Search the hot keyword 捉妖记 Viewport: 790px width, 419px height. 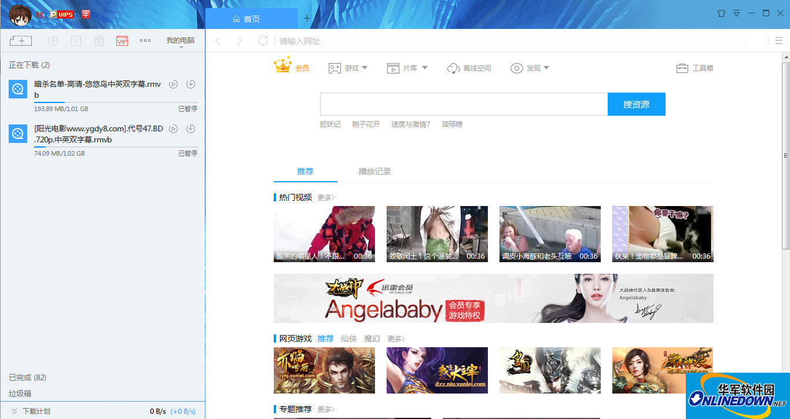pos(330,124)
